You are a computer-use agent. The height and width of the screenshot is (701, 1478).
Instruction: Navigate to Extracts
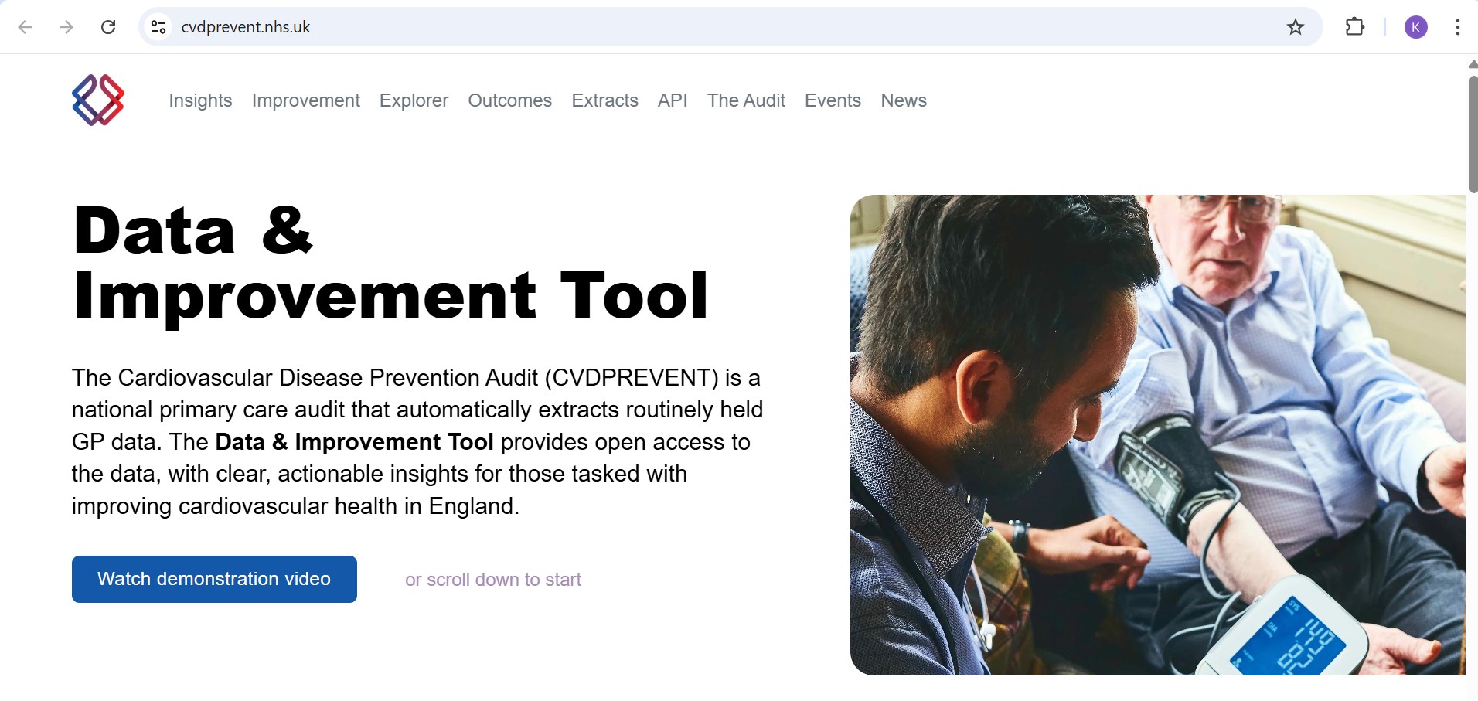tap(604, 100)
